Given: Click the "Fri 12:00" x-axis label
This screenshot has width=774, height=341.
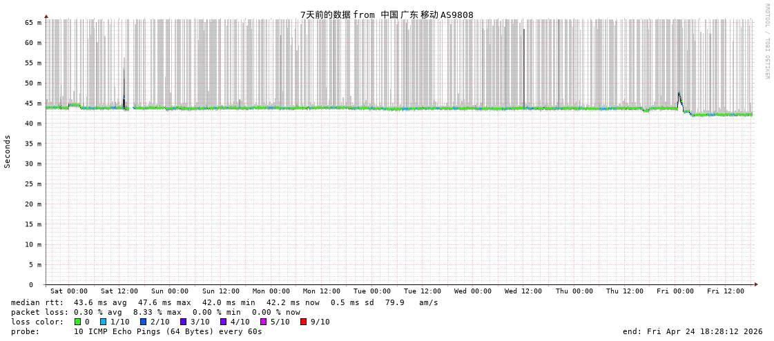Looking at the screenshot, I should [725, 291].
